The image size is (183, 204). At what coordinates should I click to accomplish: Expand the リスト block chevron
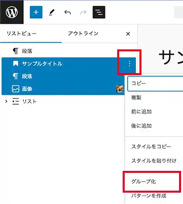pos(6,101)
